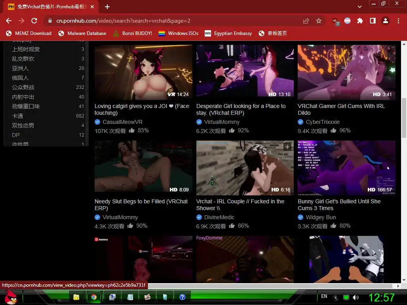Click the scrollbar's up arrow

click(x=404, y=44)
